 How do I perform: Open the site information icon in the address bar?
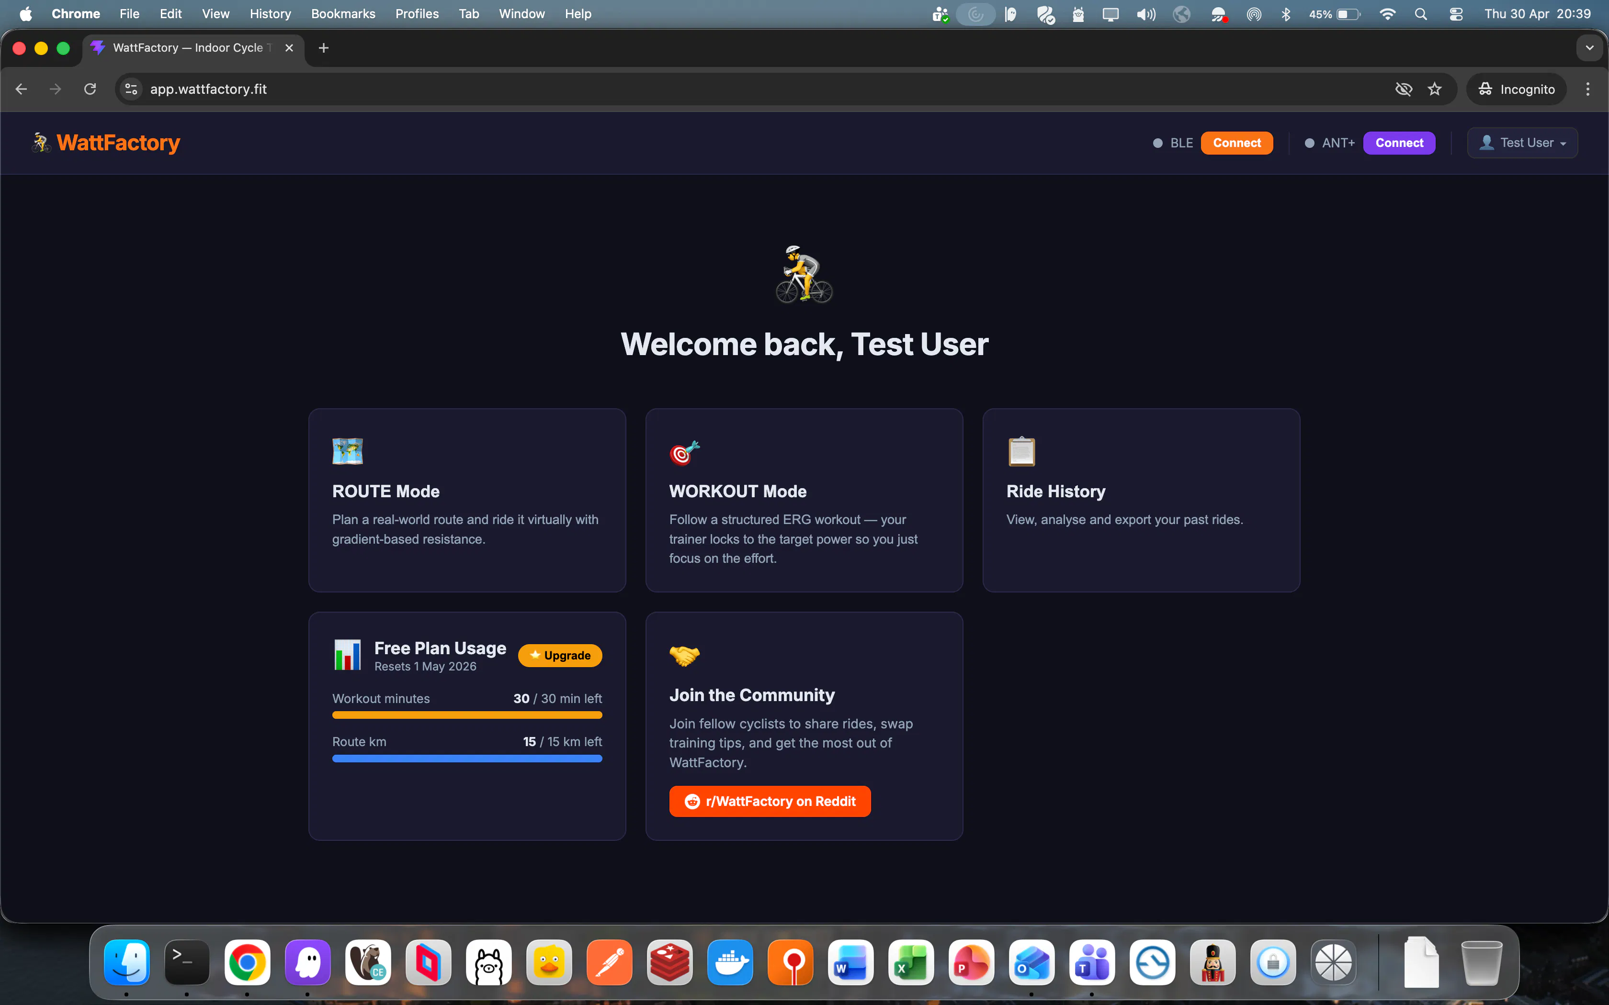click(131, 89)
